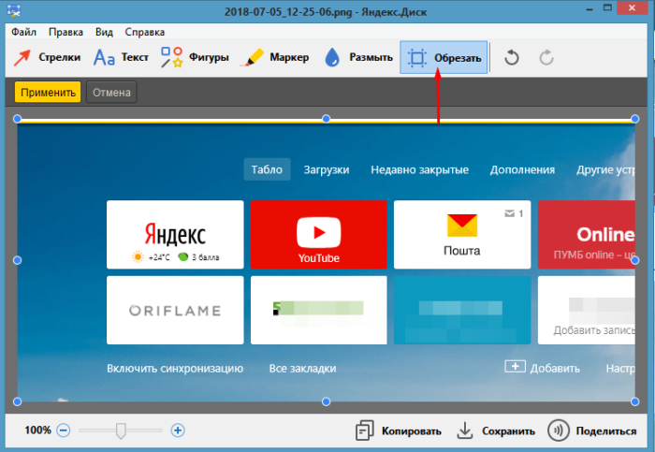Click the Пошта mail tile

pyautogui.click(x=462, y=234)
